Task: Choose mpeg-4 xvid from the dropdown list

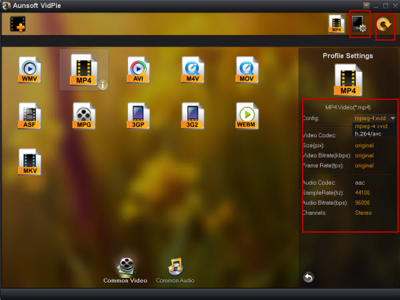Action: (371, 126)
